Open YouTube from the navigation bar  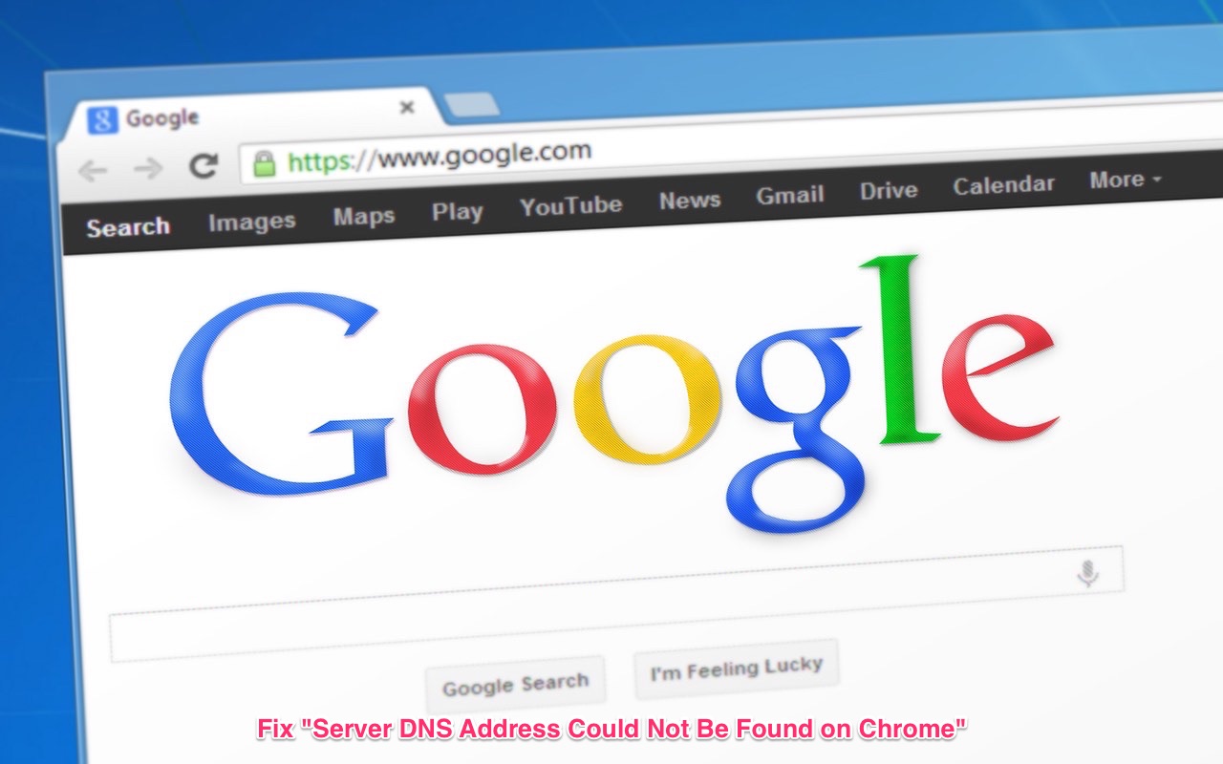click(570, 205)
